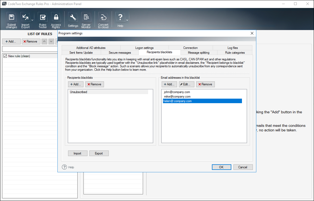
Task: Open the Message splitting tab
Action: coord(199,53)
